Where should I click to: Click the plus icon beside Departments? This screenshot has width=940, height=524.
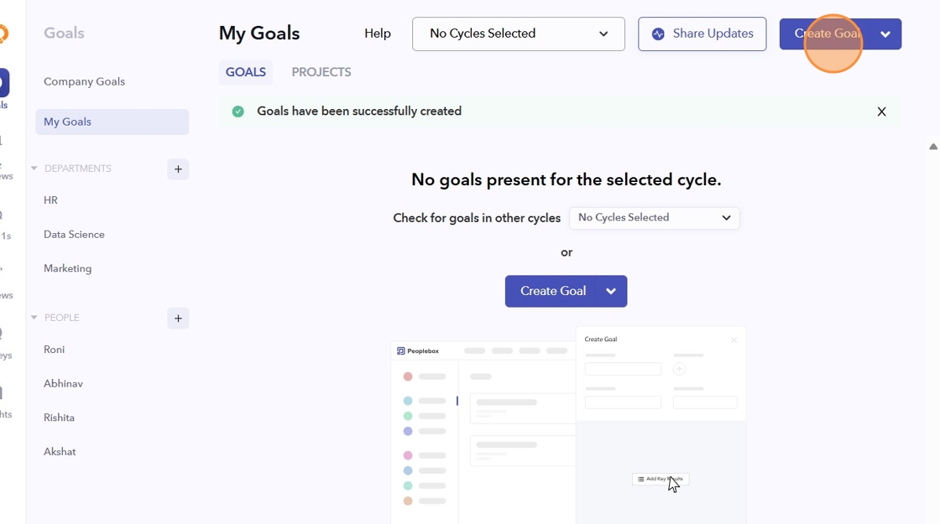pyautogui.click(x=178, y=169)
